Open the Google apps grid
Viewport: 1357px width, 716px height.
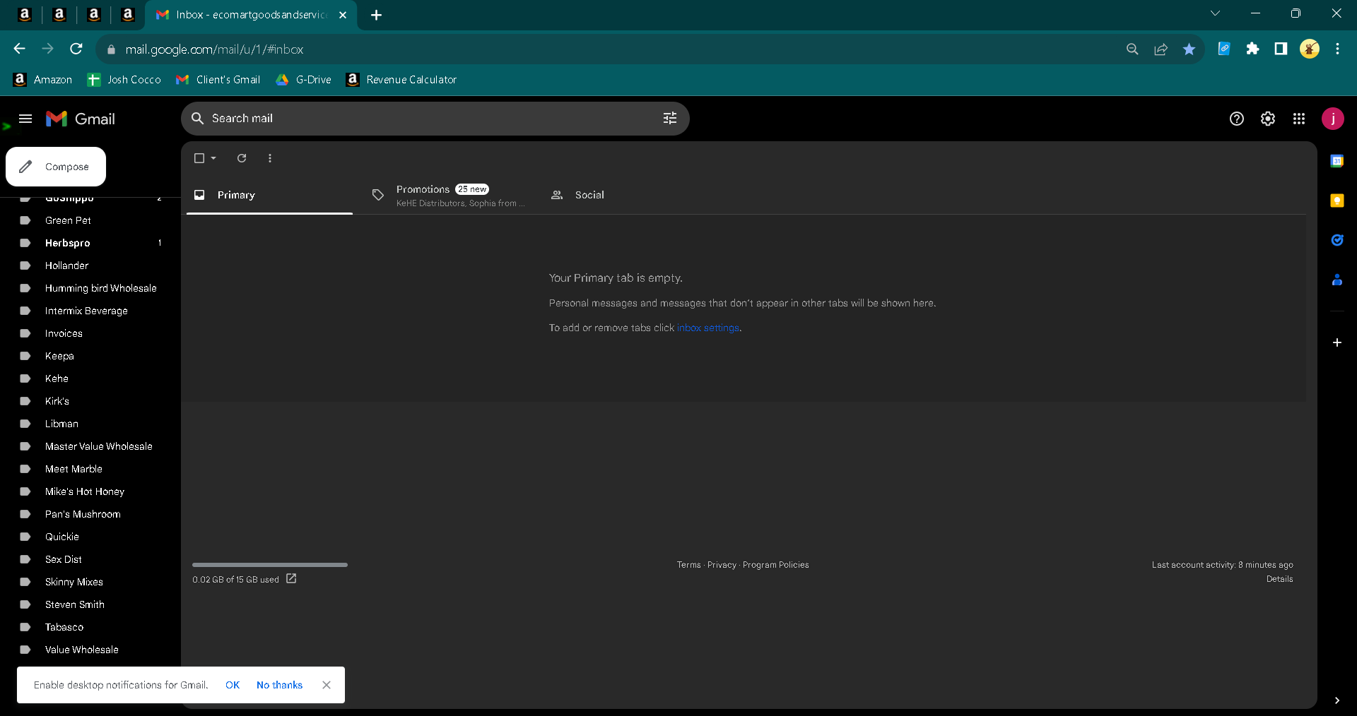click(1299, 119)
